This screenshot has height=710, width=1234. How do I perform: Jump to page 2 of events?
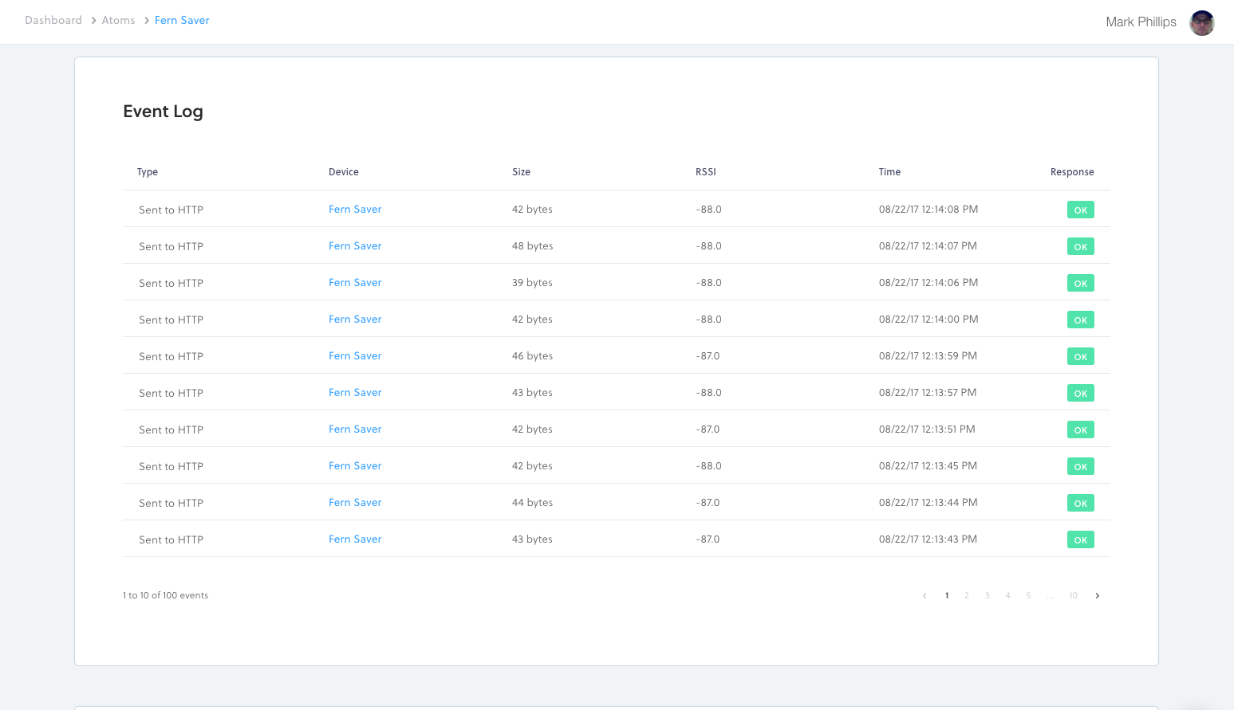pyautogui.click(x=967, y=596)
